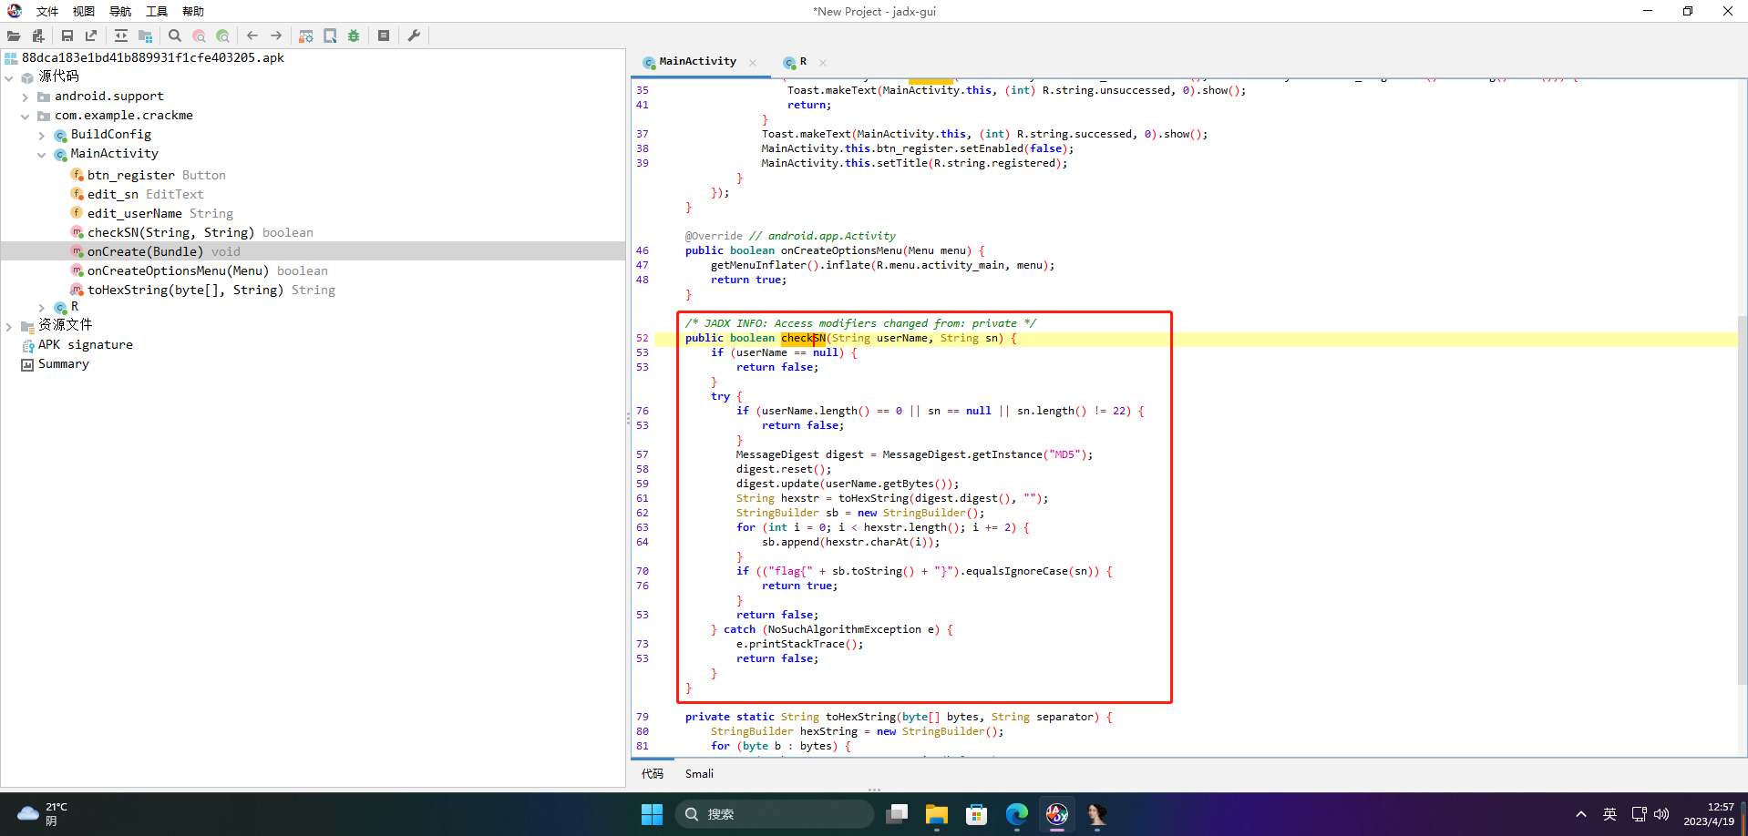
Task: Select the btn_register Button field
Action: 156,175
